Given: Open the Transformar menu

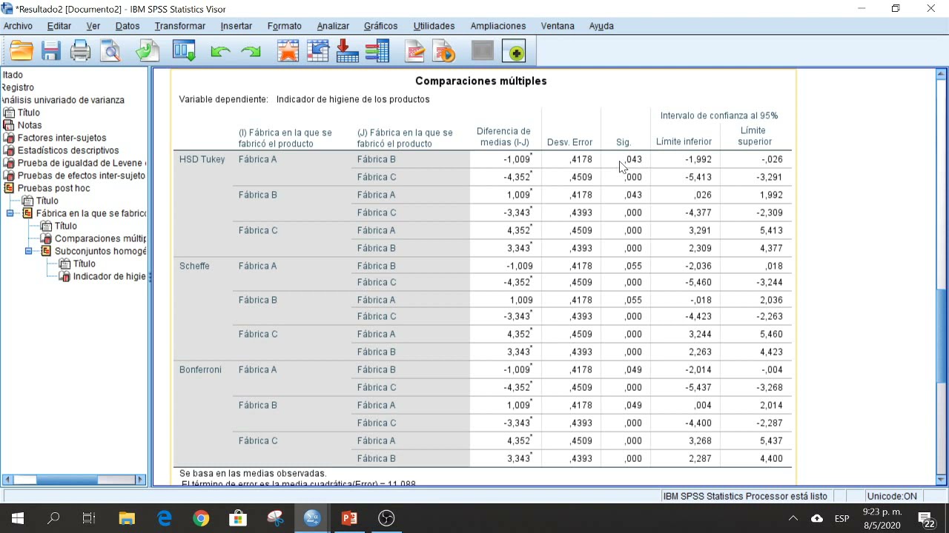Looking at the screenshot, I should point(179,26).
